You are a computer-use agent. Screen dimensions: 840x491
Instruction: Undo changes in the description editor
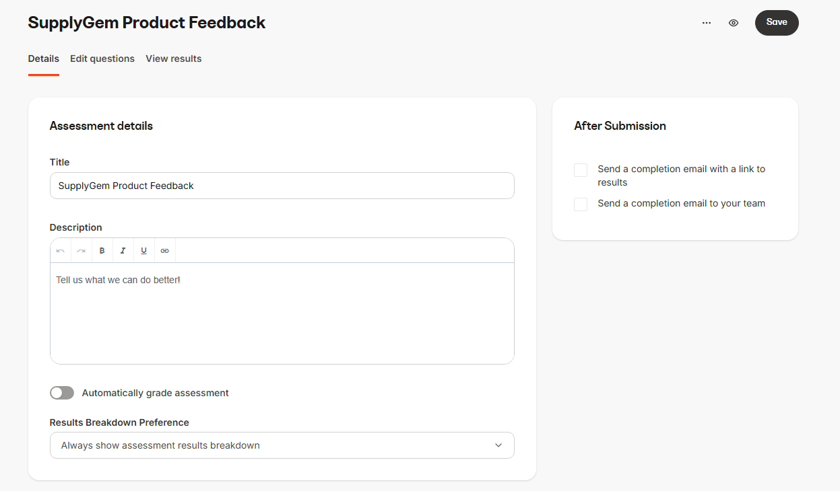(60, 250)
